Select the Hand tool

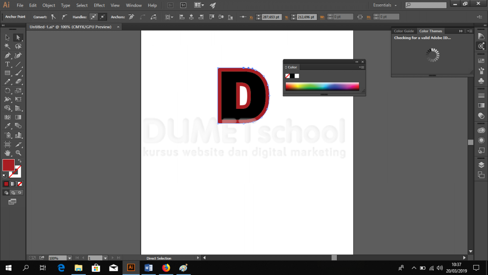(8, 153)
